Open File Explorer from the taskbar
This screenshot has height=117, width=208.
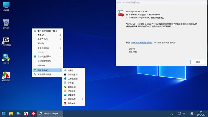coord(11,114)
